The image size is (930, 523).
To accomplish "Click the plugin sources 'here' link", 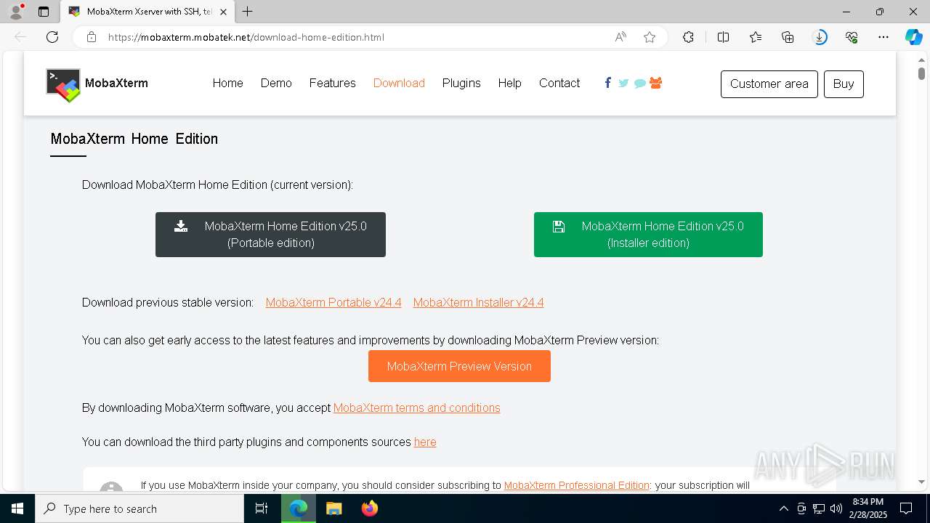I will pos(425,442).
